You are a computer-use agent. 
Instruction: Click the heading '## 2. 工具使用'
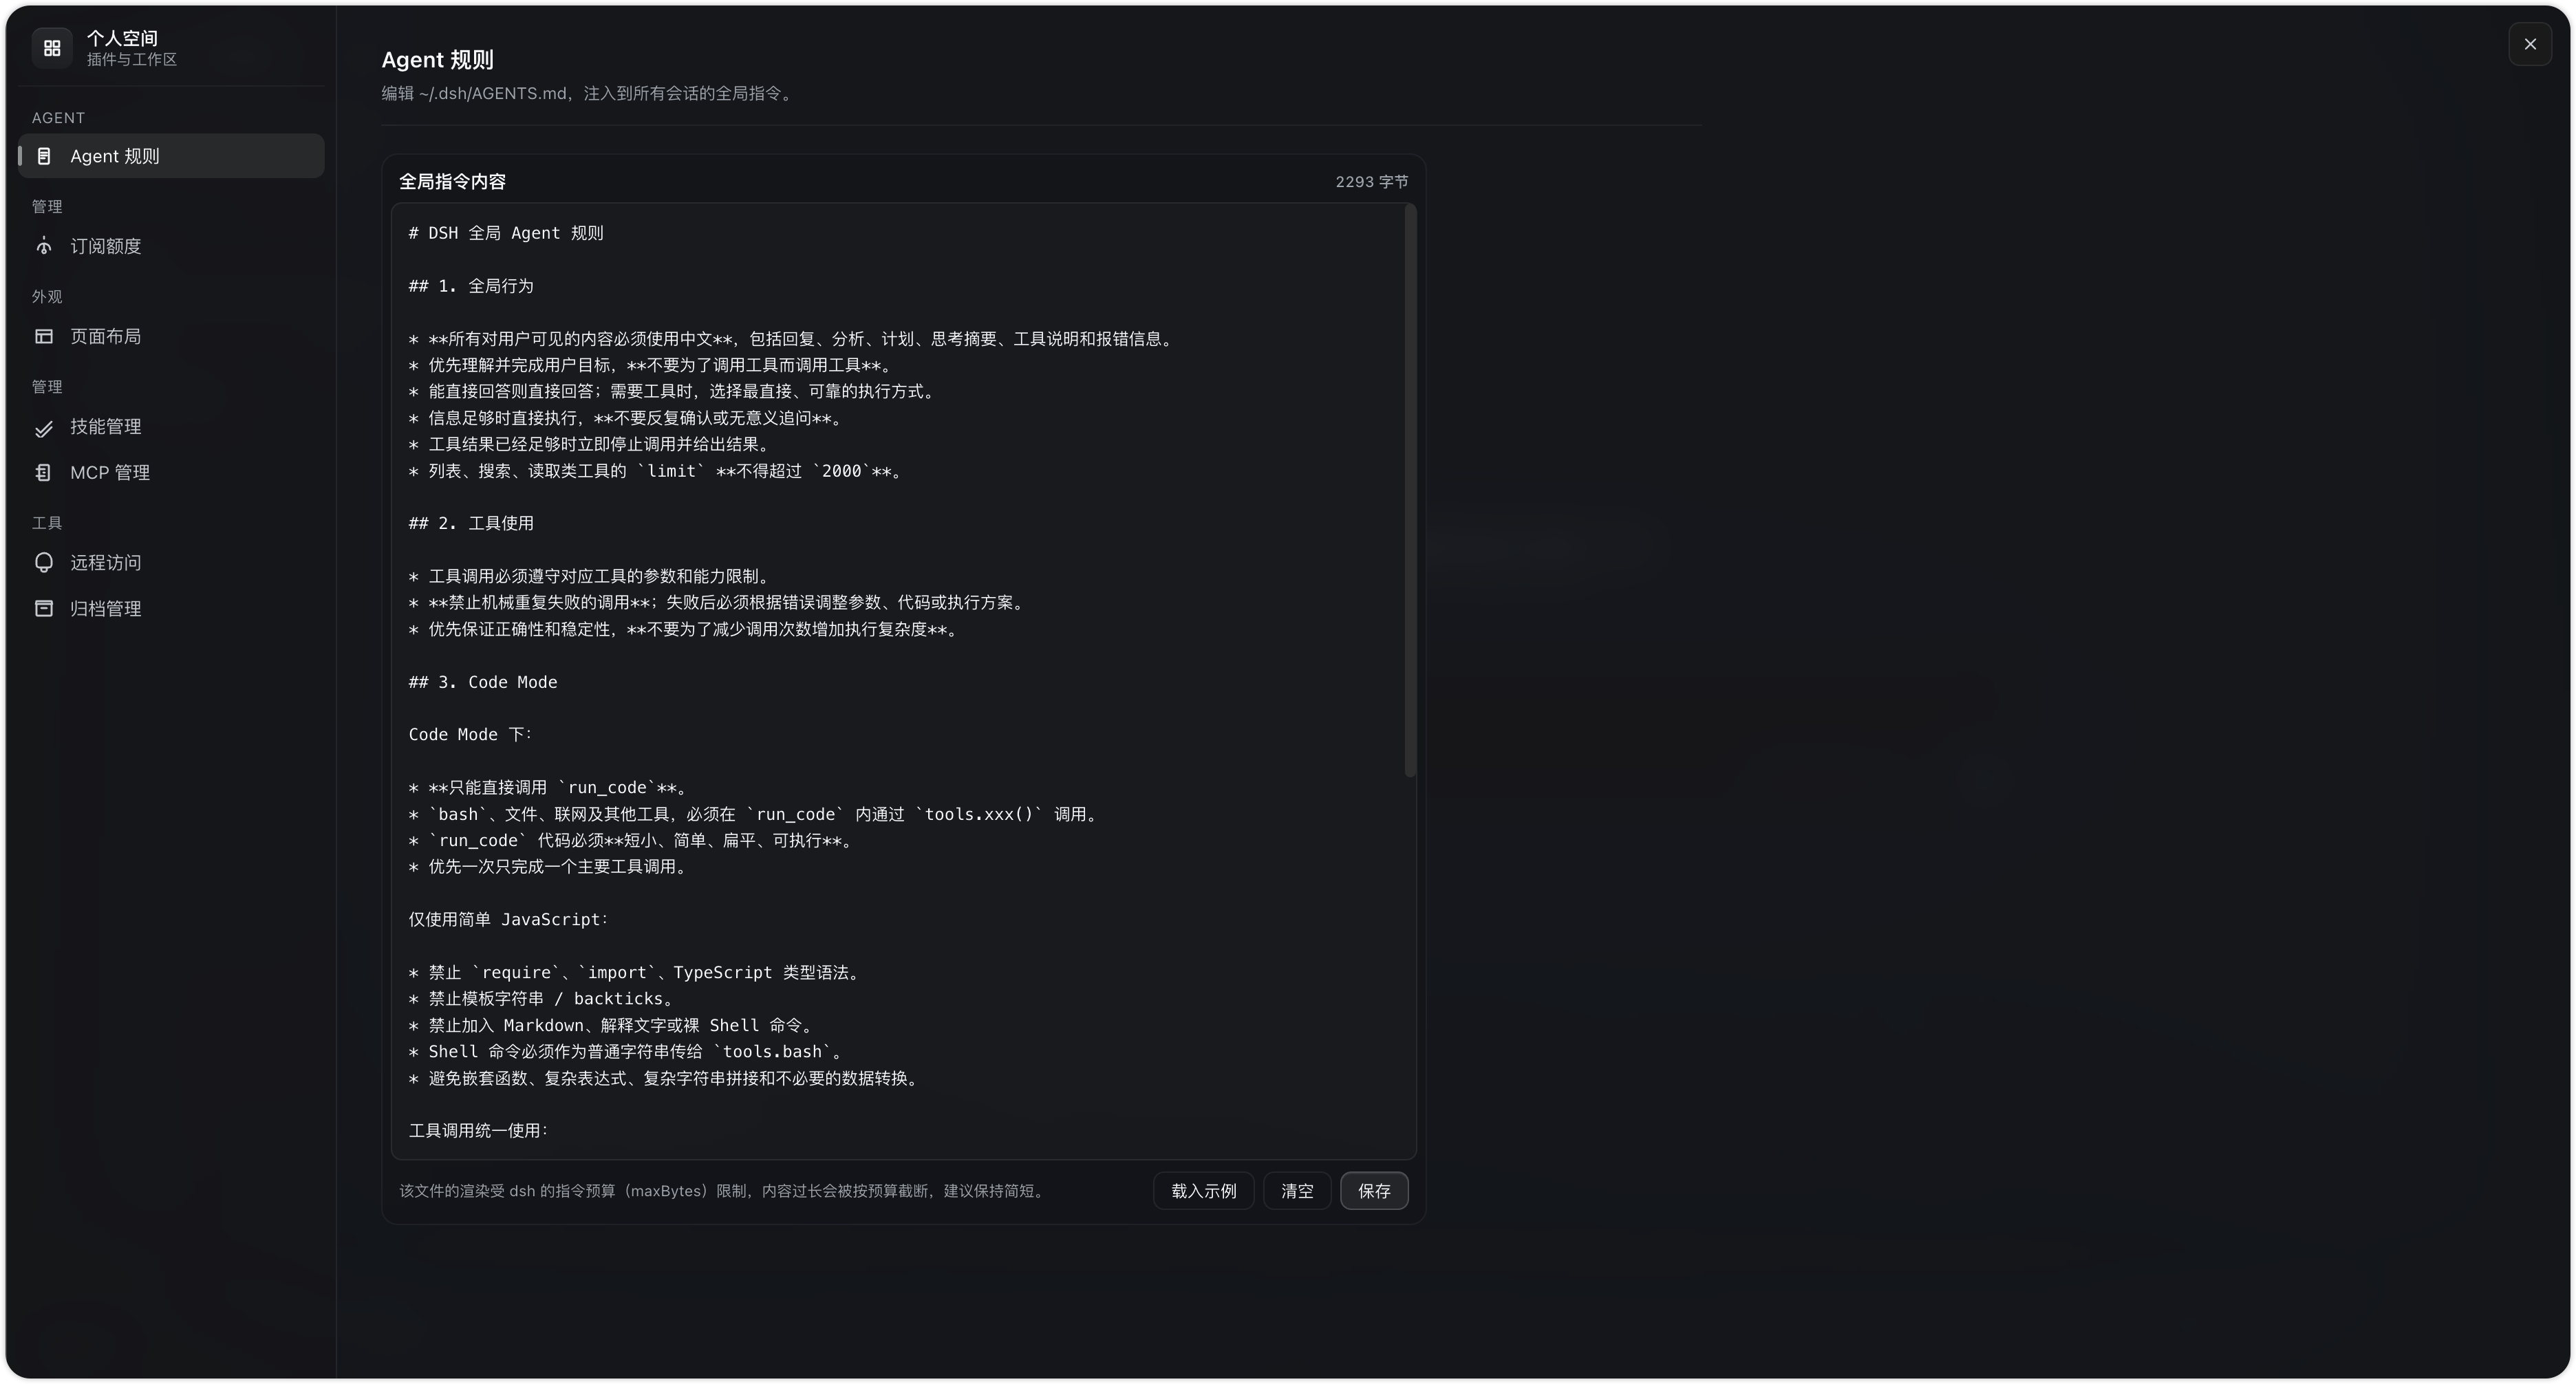coord(471,523)
